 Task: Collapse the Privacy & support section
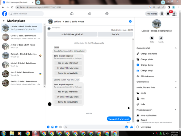click(x=176, y=110)
